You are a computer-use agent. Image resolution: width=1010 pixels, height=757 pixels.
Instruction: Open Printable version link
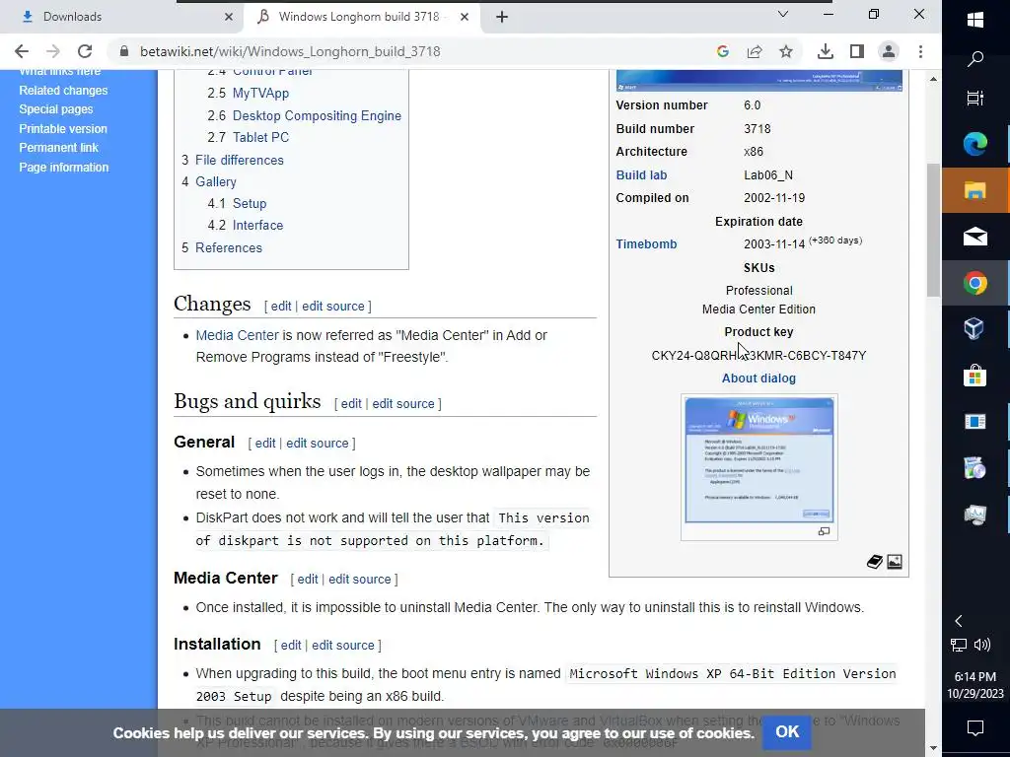63,129
